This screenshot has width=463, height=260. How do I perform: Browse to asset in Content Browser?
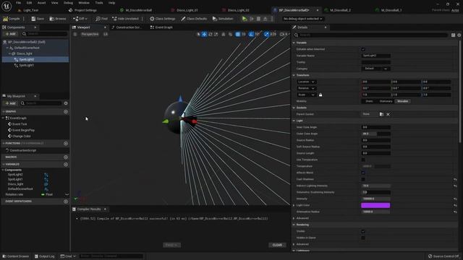(x=58, y=19)
